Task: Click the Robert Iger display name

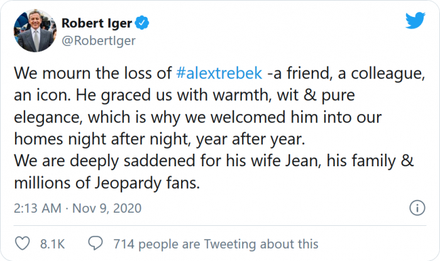Action: click(97, 24)
